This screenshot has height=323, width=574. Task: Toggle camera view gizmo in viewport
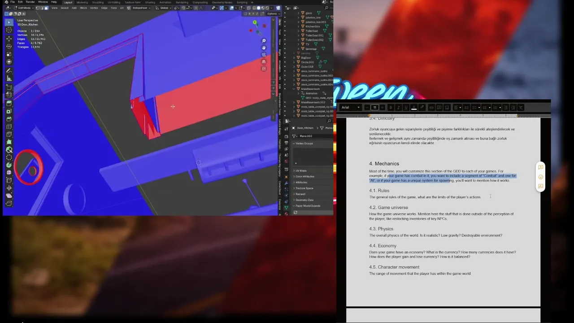264,54
